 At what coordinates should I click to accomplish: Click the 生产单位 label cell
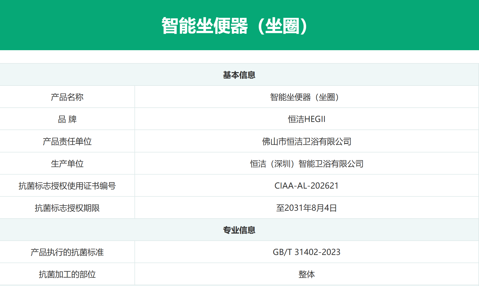pyautogui.click(x=67, y=164)
